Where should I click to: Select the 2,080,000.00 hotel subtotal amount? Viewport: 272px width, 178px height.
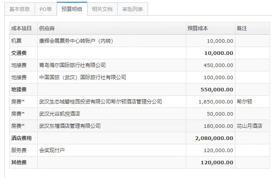click(x=214, y=138)
